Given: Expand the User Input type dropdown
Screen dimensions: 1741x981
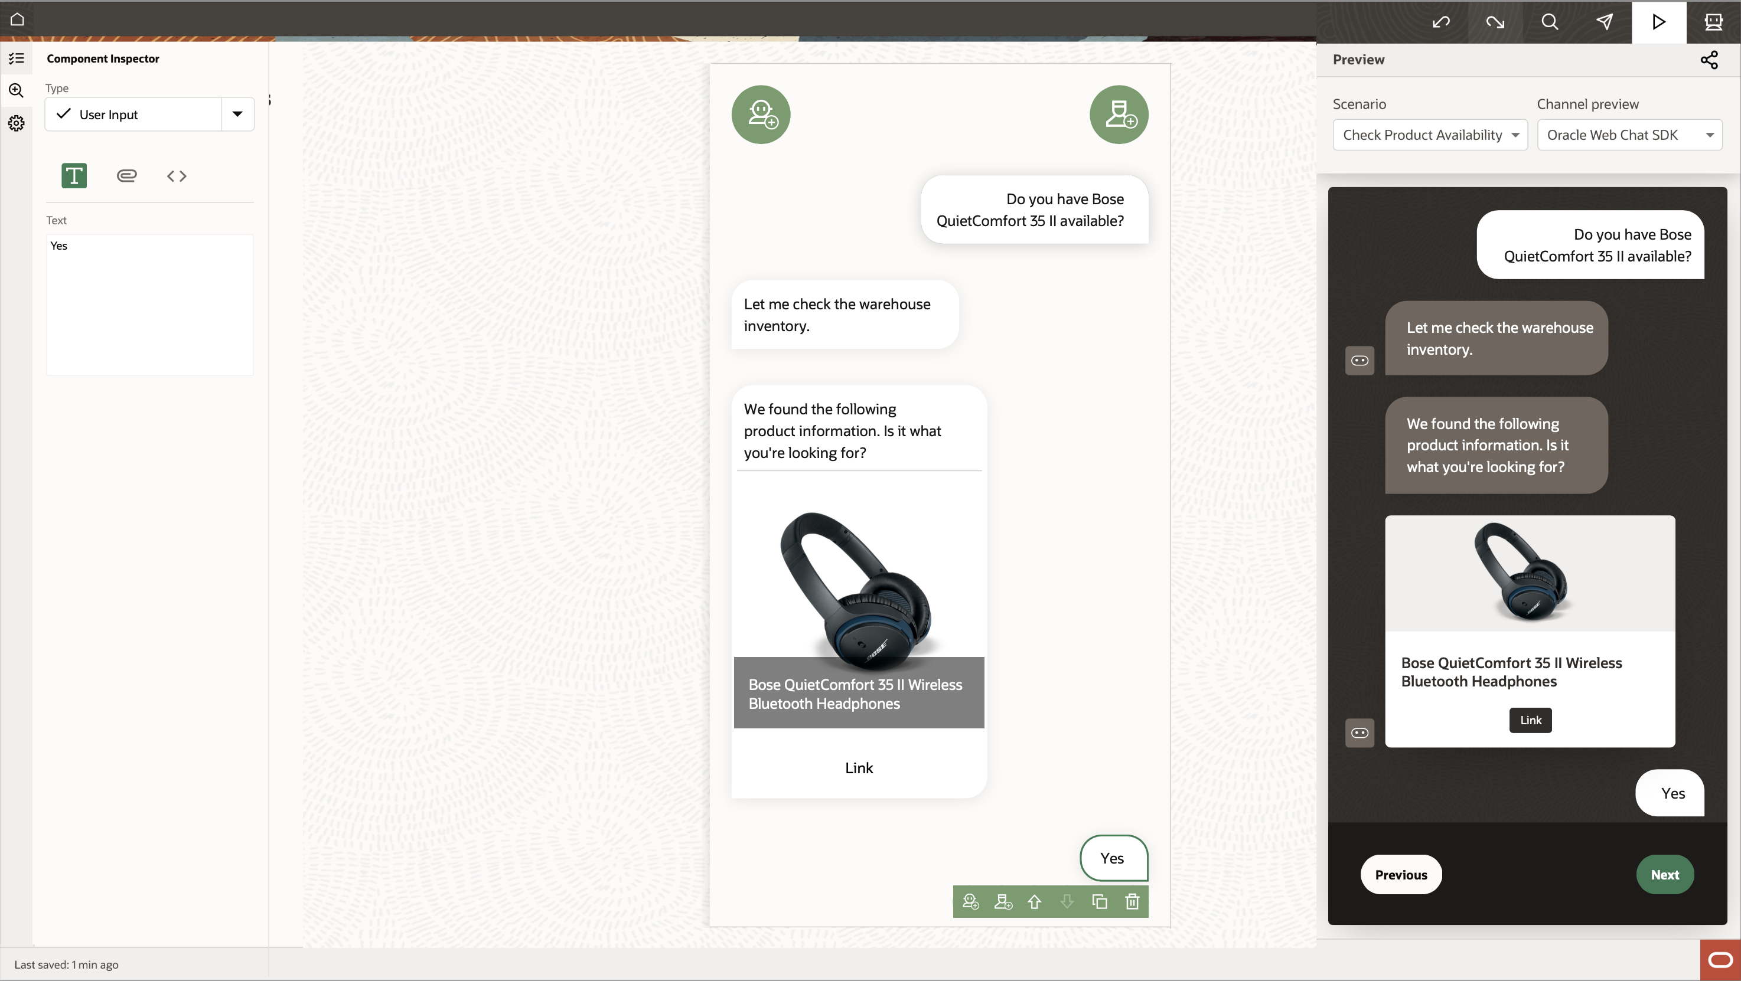Looking at the screenshot, I should point(237,114).
